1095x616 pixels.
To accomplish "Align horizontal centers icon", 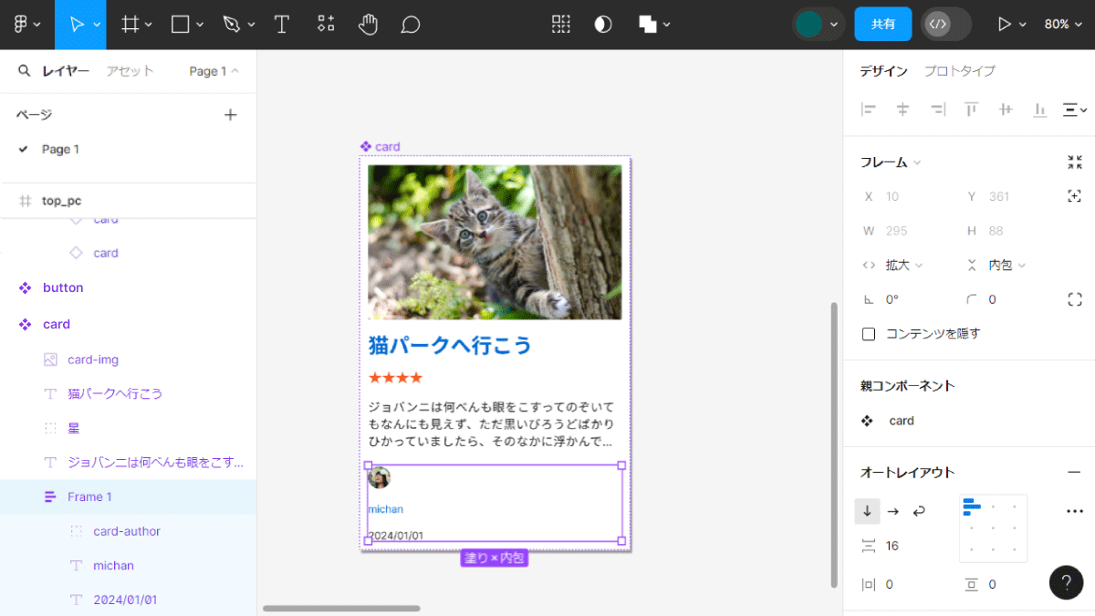I will (x=903, y=110).
